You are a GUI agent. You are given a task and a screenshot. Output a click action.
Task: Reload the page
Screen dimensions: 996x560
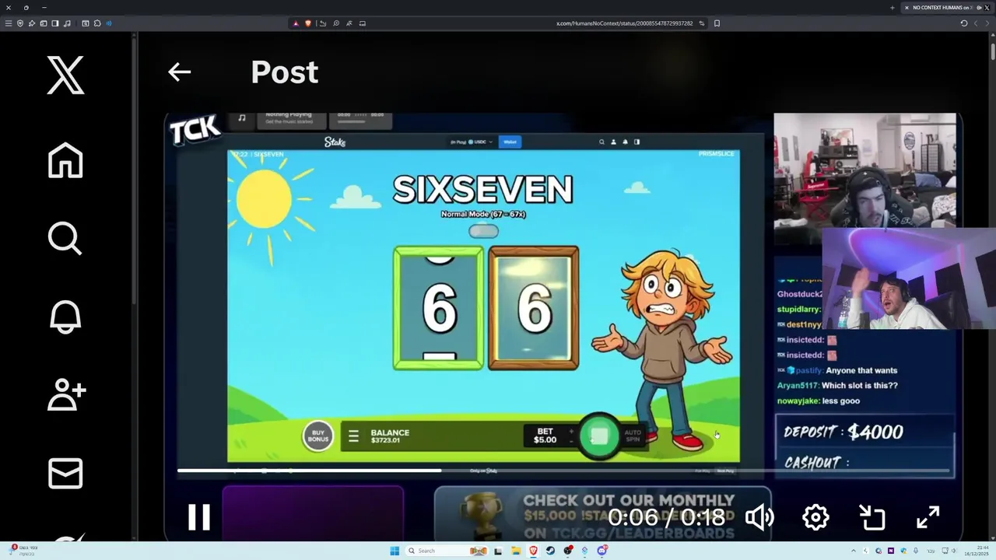point(963,23)
